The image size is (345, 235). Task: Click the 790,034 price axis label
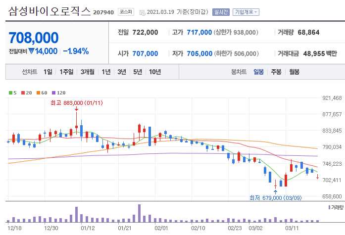click(x=332, y=147)
